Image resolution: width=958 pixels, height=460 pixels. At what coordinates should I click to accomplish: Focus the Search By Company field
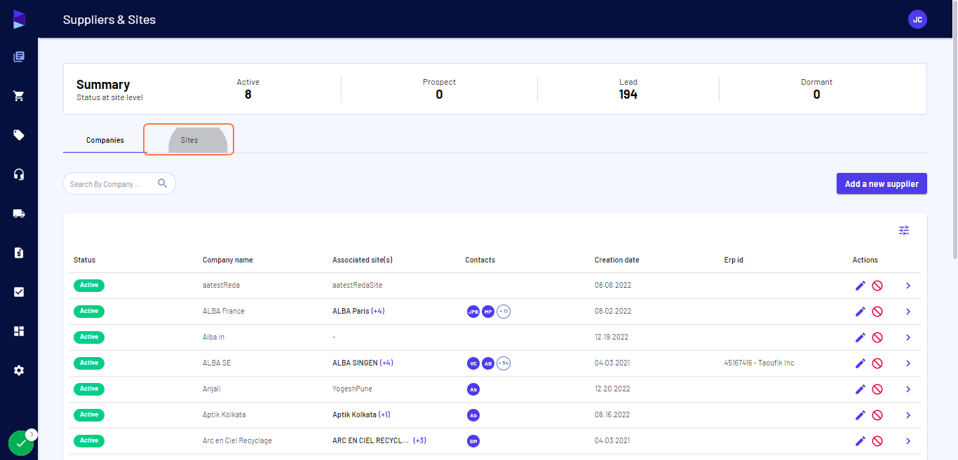[119, 184]
